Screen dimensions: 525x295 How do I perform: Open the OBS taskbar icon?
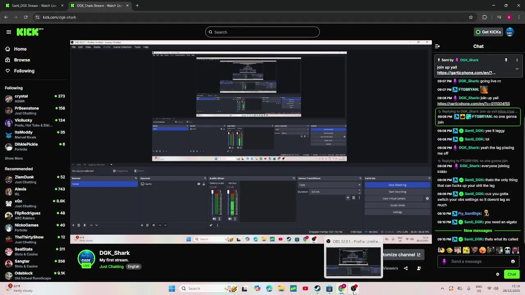(x=353, y=288)
